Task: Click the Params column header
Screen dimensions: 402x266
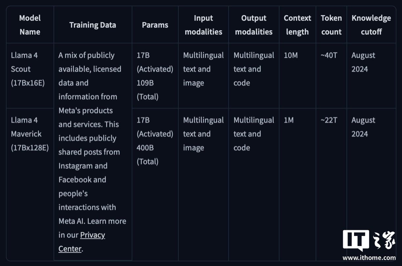Action: coord(155,25)
